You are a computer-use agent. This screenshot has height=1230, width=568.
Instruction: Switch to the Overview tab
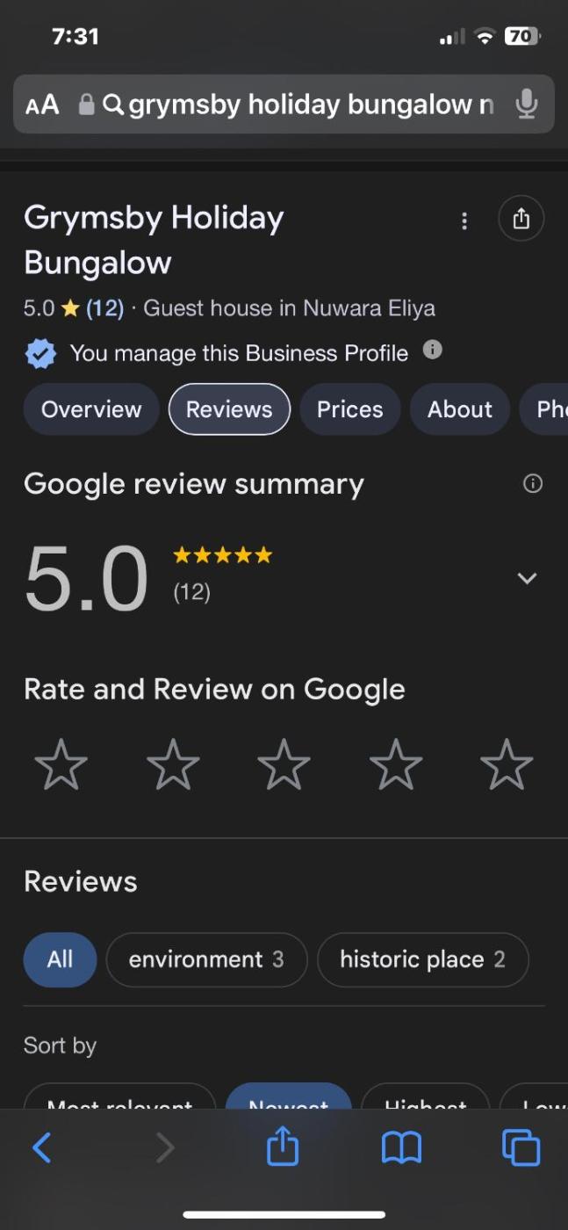click(x=91, y=409)
